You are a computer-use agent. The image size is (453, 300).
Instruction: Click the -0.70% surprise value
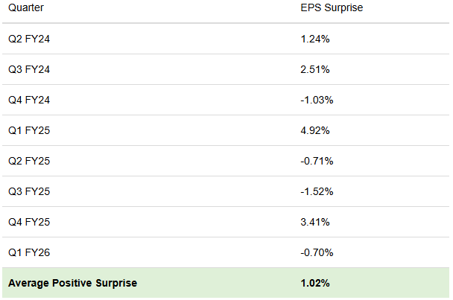317,252
